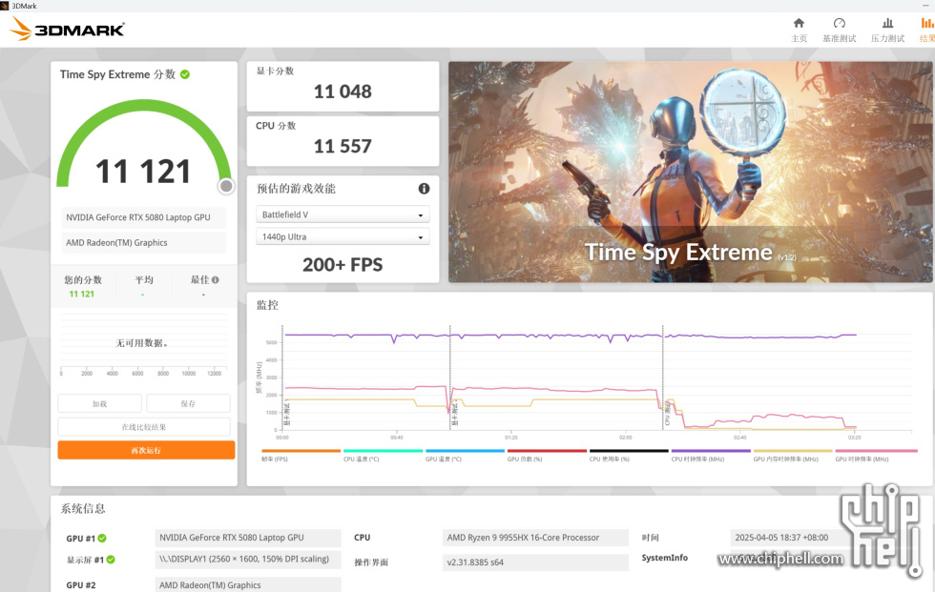Click the GPU #1 value field
935x592 pixels.
(248, 538)
